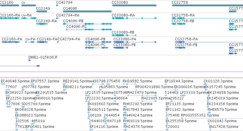Click the CG3160-RA transcript label

(10, 15)
